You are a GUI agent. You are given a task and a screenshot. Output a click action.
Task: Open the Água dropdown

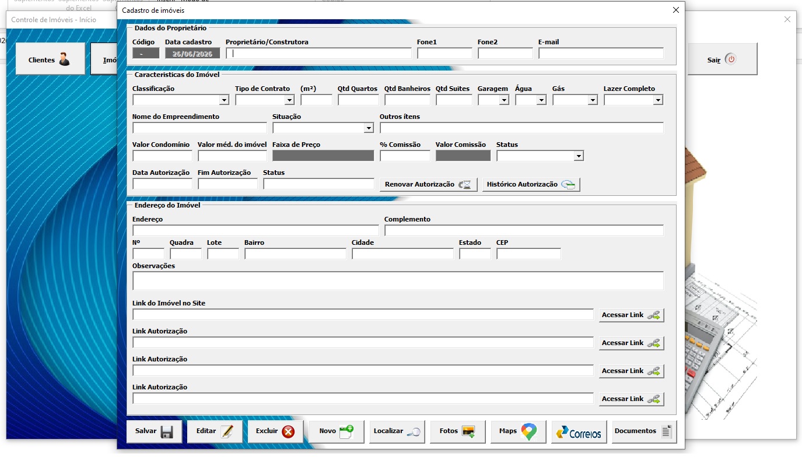pyautogui.click(x=541, y=100)
